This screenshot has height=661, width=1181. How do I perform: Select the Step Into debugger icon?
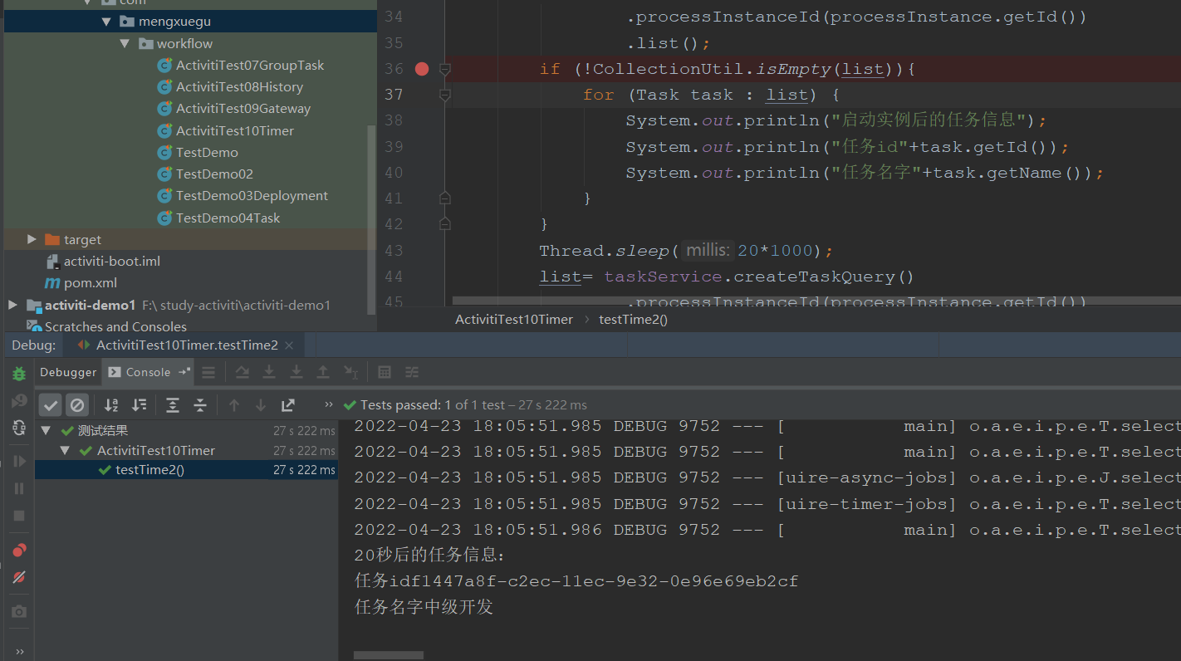269,371
